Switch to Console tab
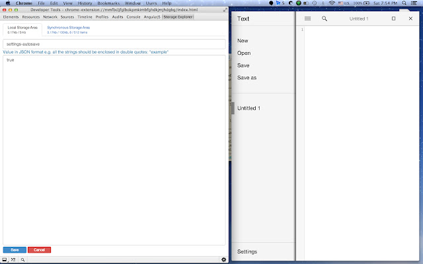 (134, 16)
